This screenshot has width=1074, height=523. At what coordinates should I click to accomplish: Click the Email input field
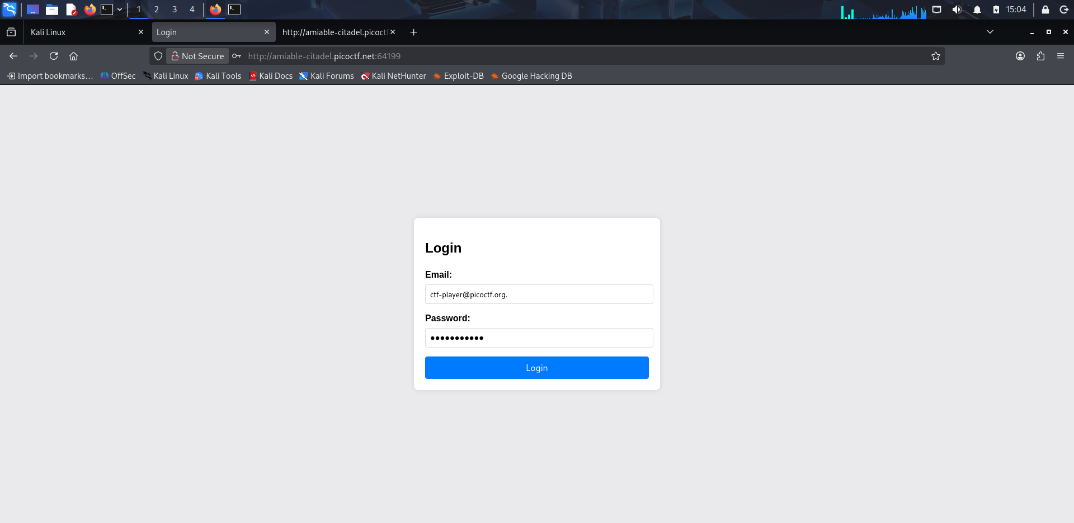pyautogui.click(x=539, y=294)
